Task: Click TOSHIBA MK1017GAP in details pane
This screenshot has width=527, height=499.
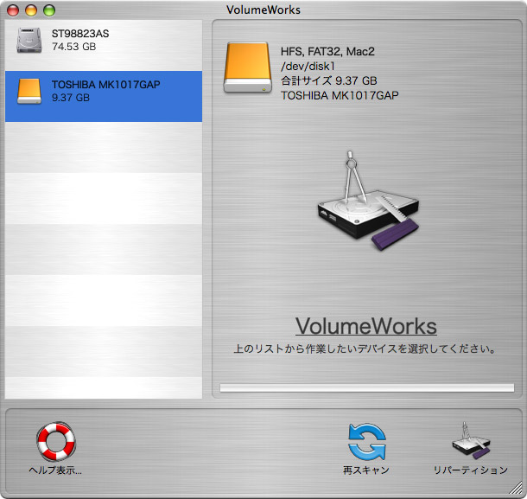Action: pos(340,95)
